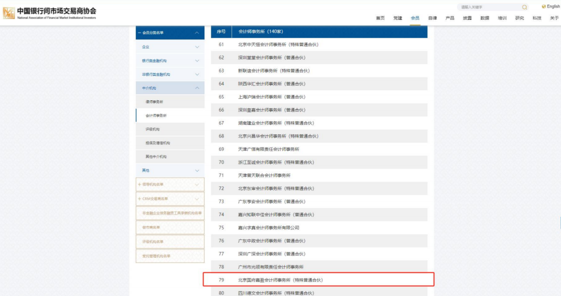Open the 数据 navigation item
Screen dimensions: 561x296
(485, 18)
